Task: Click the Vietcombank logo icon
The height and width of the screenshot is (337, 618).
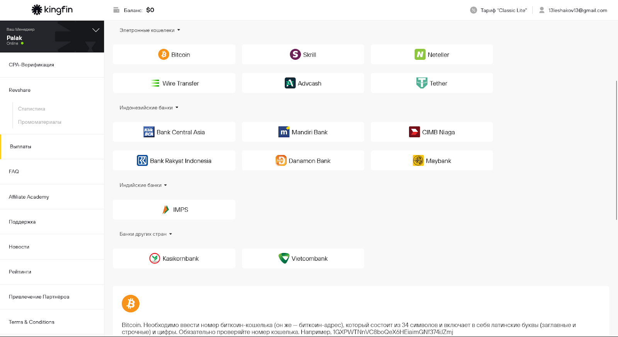Action: [x=284, y=258]
